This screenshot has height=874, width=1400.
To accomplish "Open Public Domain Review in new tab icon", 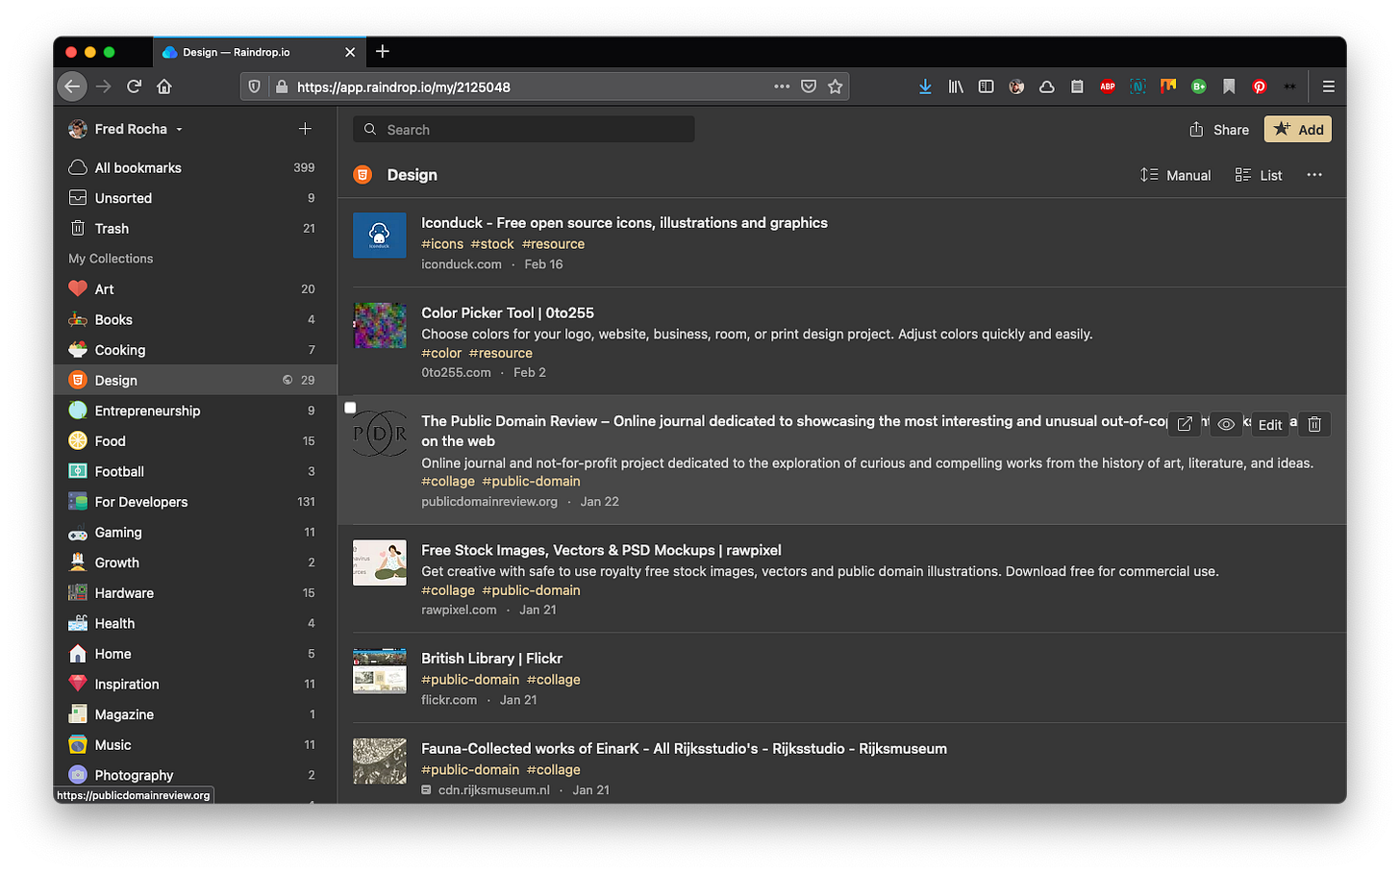I will [x=1185, y=424].
